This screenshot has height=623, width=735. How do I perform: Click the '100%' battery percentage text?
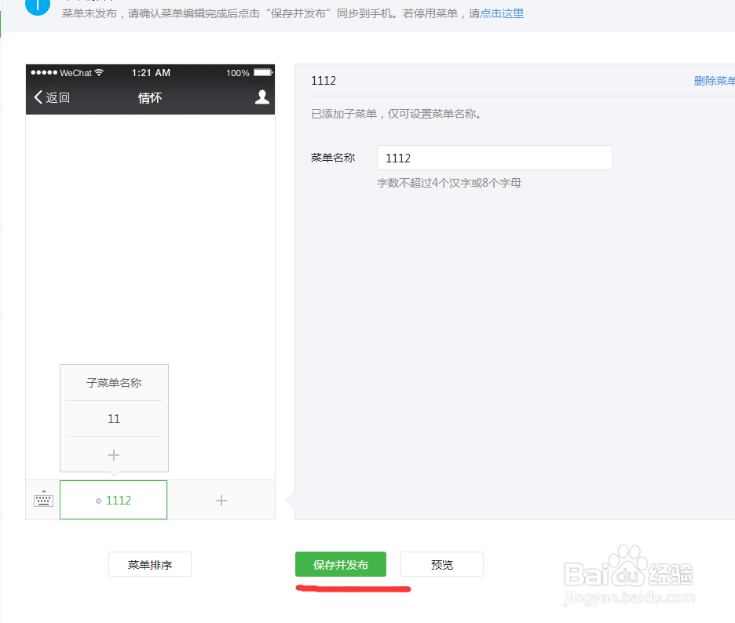(x=238, y=73)
